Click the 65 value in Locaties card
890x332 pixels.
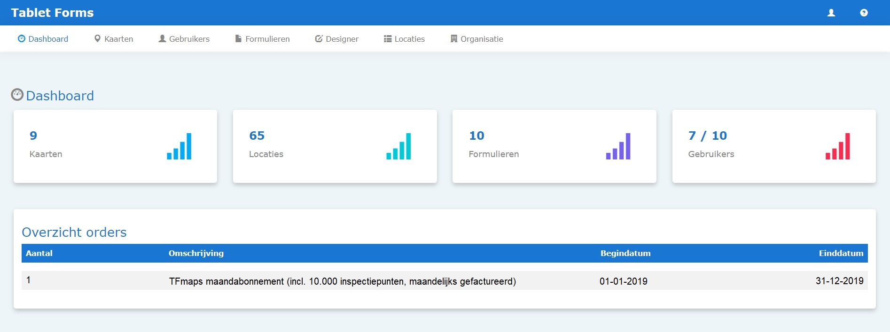257,136
